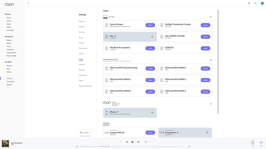Screen dimensions: 266x149
Task: Open Setup settings tab
Action: click(81, 38)
